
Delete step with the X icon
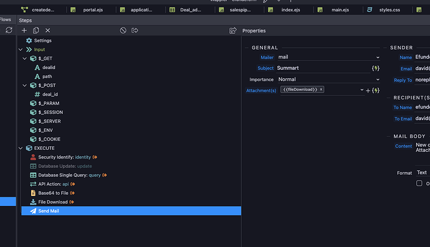pyautogui.click(x=48, y=30)
